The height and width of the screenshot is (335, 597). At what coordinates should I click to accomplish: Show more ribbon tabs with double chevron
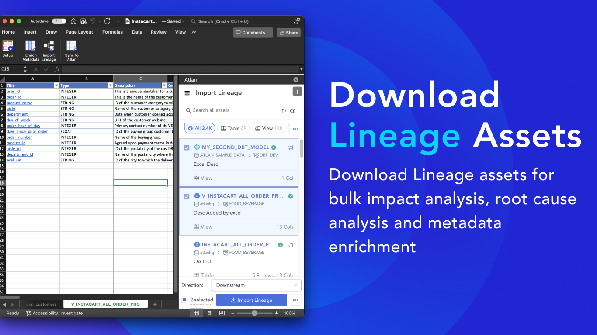click(194, 32)
